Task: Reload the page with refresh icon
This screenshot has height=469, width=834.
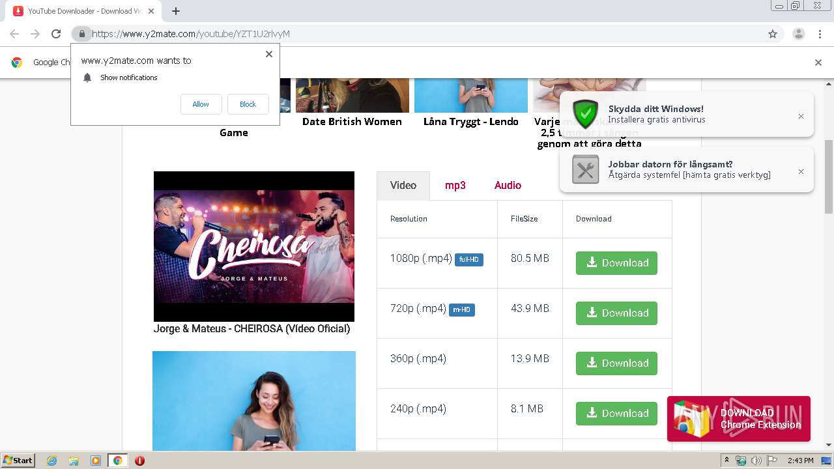Action: [x=56, y=34]
